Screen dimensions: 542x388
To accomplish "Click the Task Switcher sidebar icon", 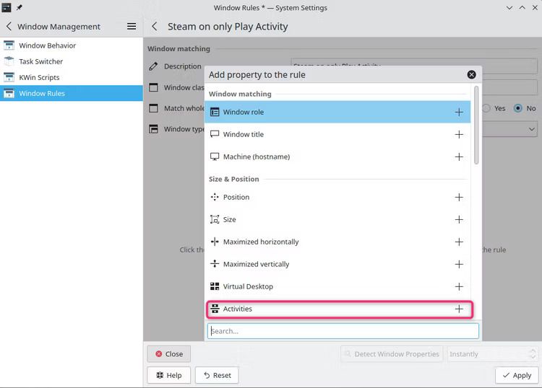I will [9, 61].
